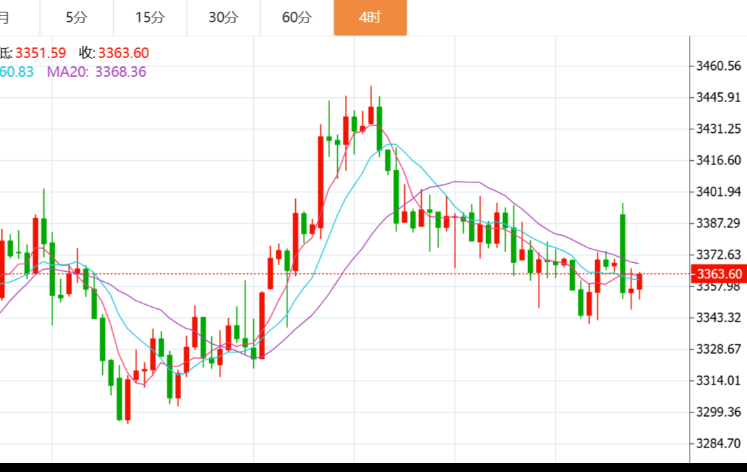Click the 3431.25 price axis label
The width and height of the screenshot is (747, 472).
[x=718, y=129]
